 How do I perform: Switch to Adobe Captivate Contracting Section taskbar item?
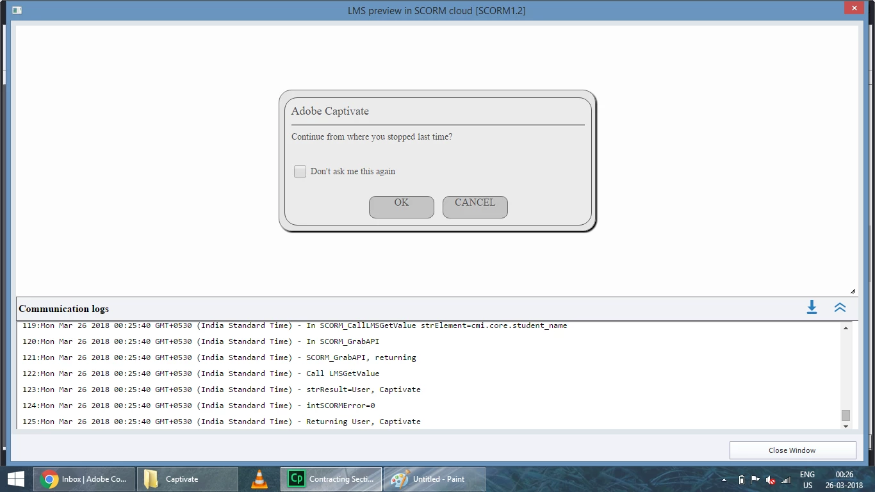tap(331, 479)
